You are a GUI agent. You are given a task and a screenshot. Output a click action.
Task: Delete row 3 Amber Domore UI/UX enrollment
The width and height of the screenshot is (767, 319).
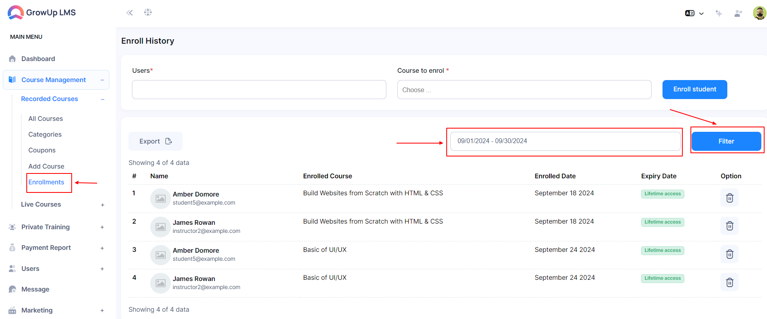[730, 254]
